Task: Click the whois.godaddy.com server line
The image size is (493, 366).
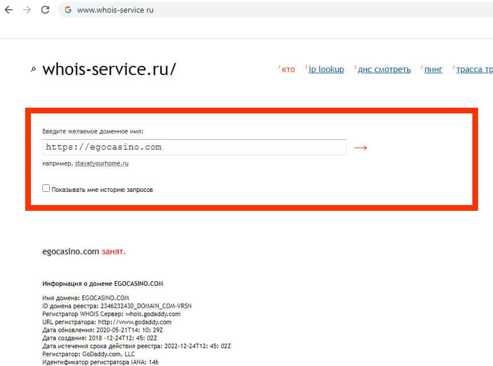Action: [111, 314]
